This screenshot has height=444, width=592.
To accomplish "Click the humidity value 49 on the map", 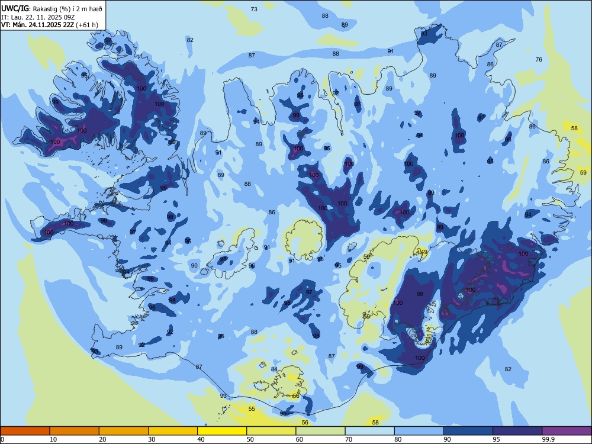I will [424, 252].
